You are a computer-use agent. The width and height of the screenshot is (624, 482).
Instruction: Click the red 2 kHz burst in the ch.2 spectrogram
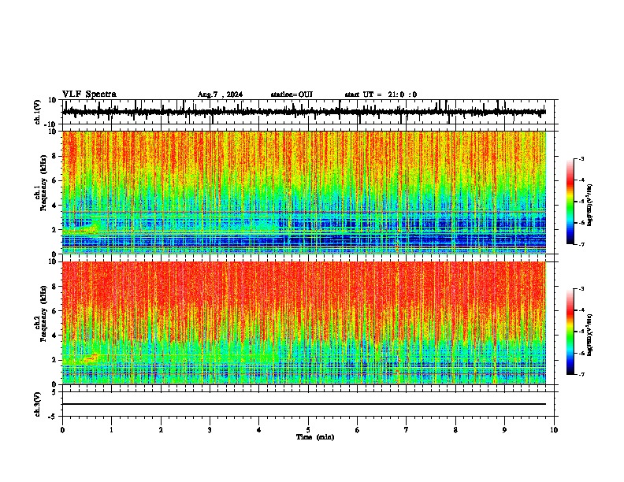pos(91,358)
